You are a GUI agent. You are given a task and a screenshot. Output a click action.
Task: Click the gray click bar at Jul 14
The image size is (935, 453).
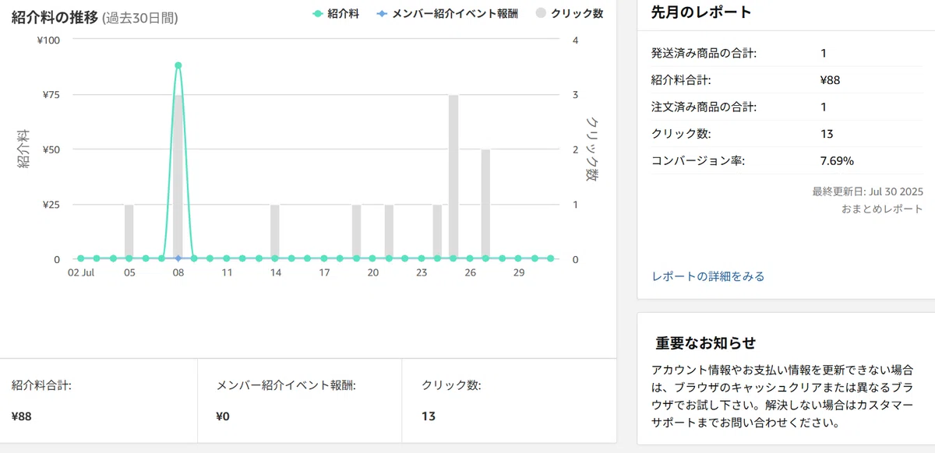click(275, 231)
